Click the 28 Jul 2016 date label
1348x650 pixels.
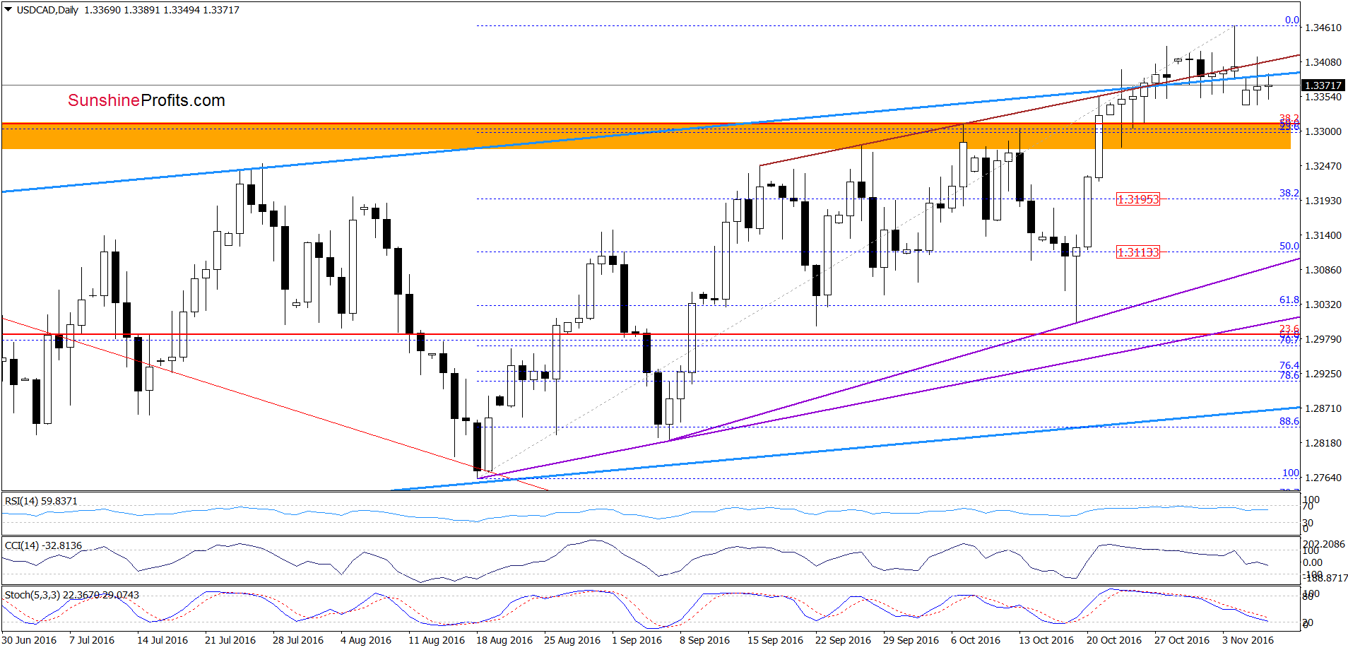click(x=298, y=640)
